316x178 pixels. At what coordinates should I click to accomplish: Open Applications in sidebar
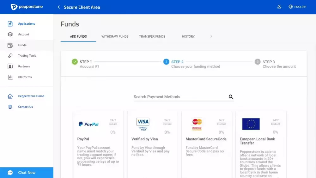tap(27, 24)
